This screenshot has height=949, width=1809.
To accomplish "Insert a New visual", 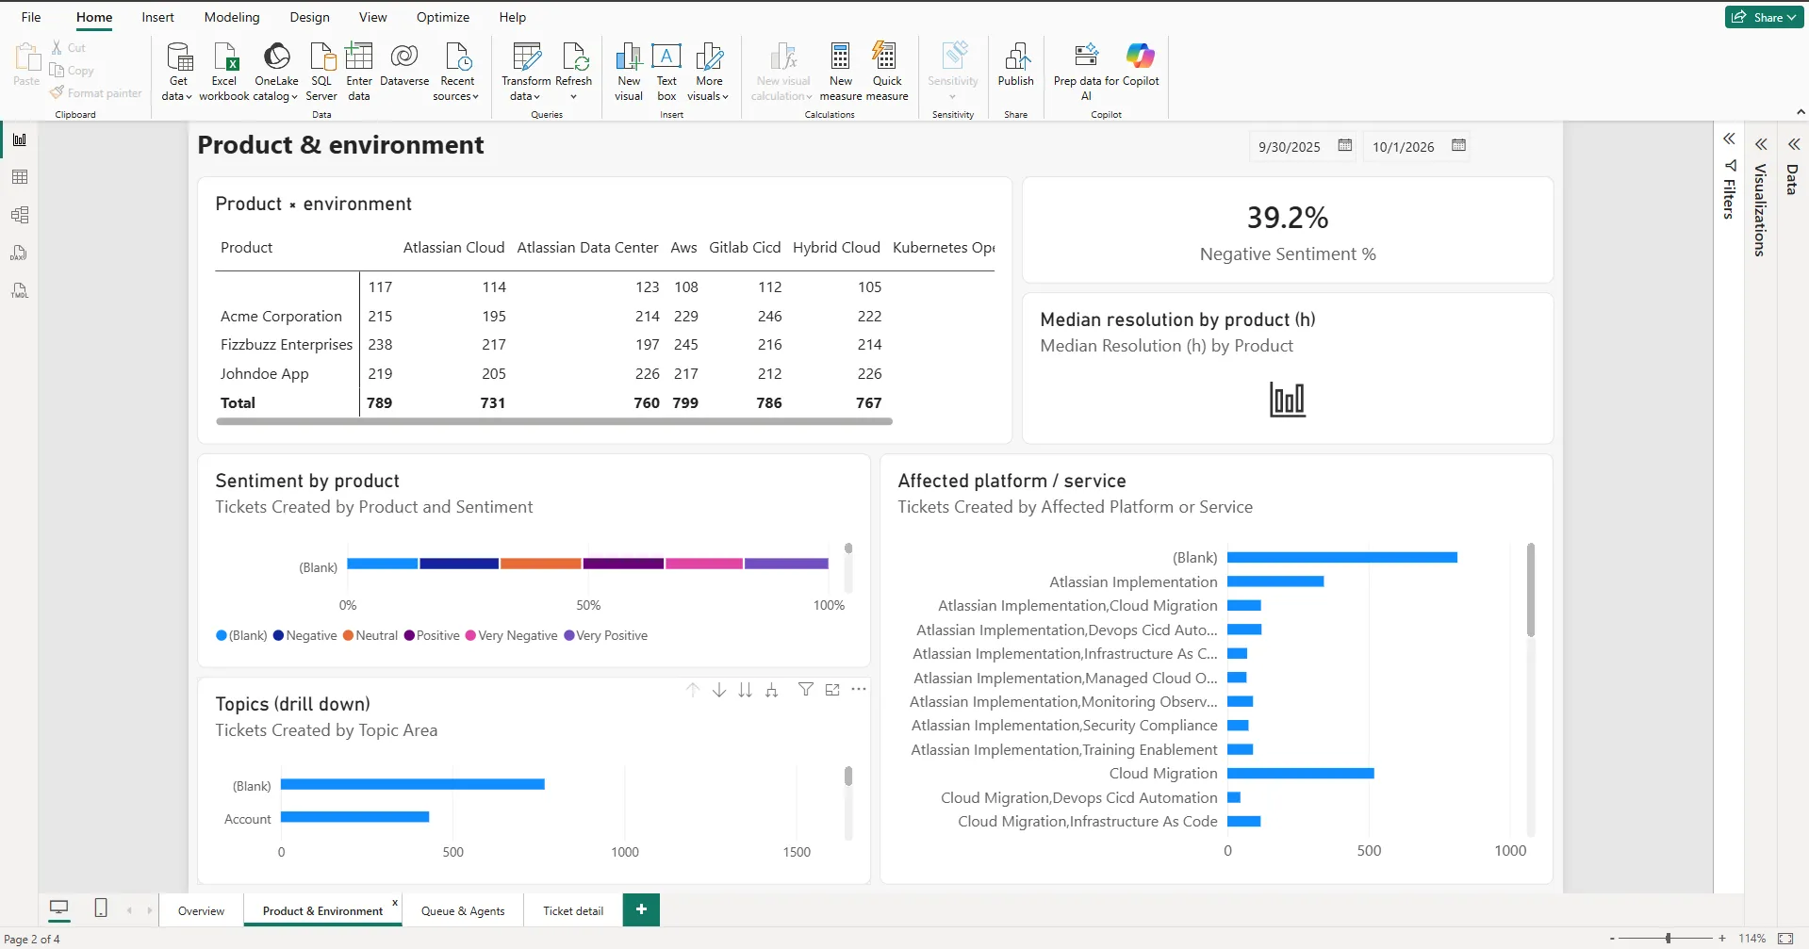I will pyautogui.click(x=629, y=72).
